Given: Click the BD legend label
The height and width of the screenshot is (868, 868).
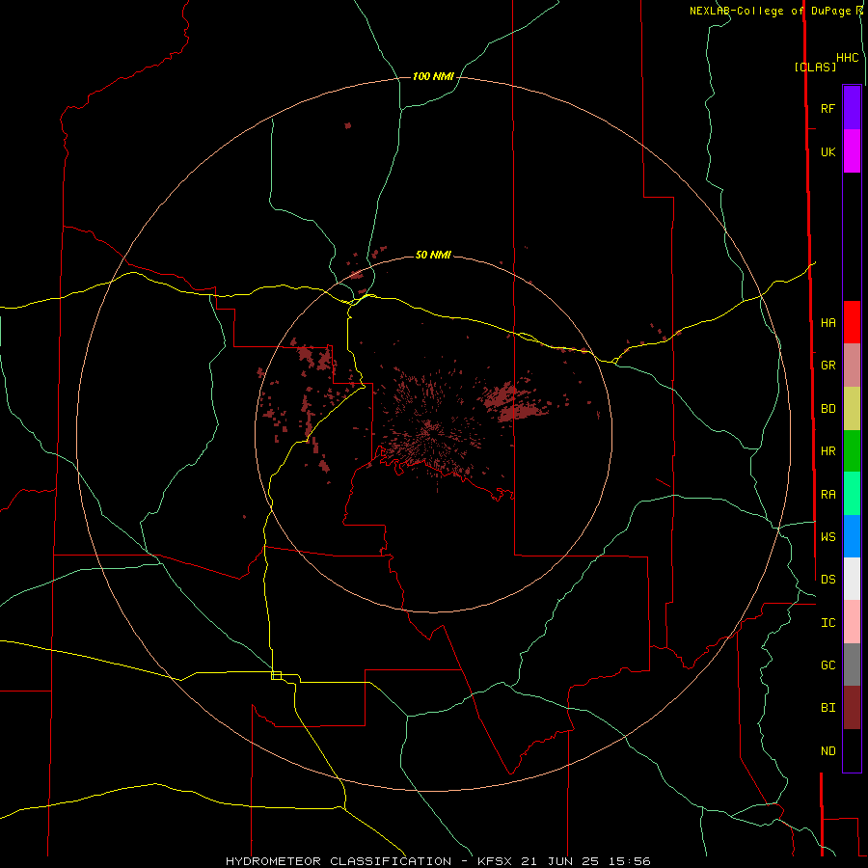Looking at the screenshot, I should [828, 409].
